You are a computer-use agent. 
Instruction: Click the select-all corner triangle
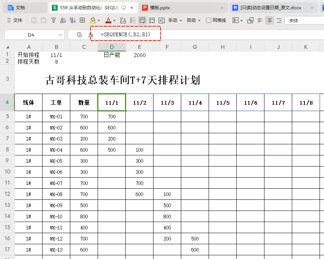click(x=8, y=47)
